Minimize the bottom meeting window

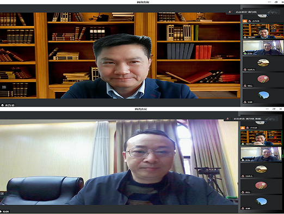267,109
